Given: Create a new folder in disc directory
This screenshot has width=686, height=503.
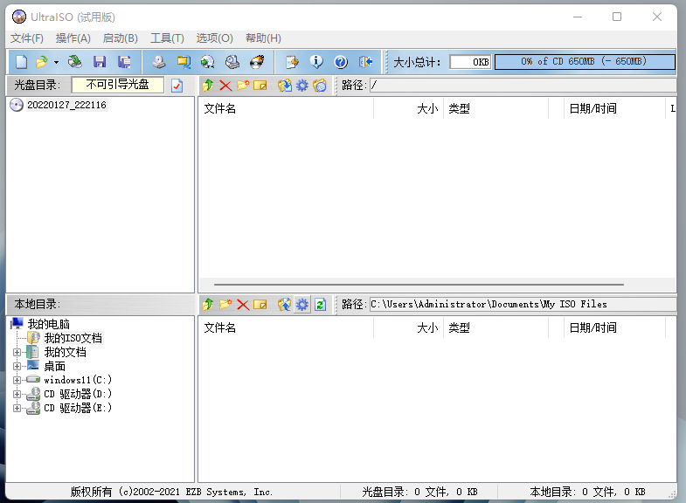Looking at the screenshot, I should (x=243, y=86).
